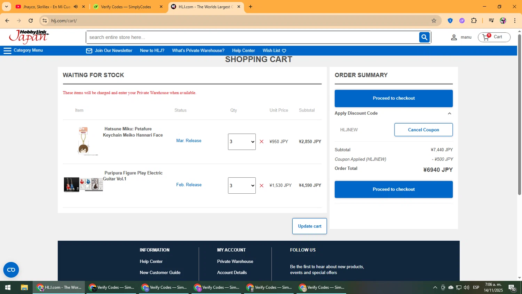The image size is (522, 294).
Task: Click the Hatsune Miku keychain thumbnail
Action: (84, 141)
